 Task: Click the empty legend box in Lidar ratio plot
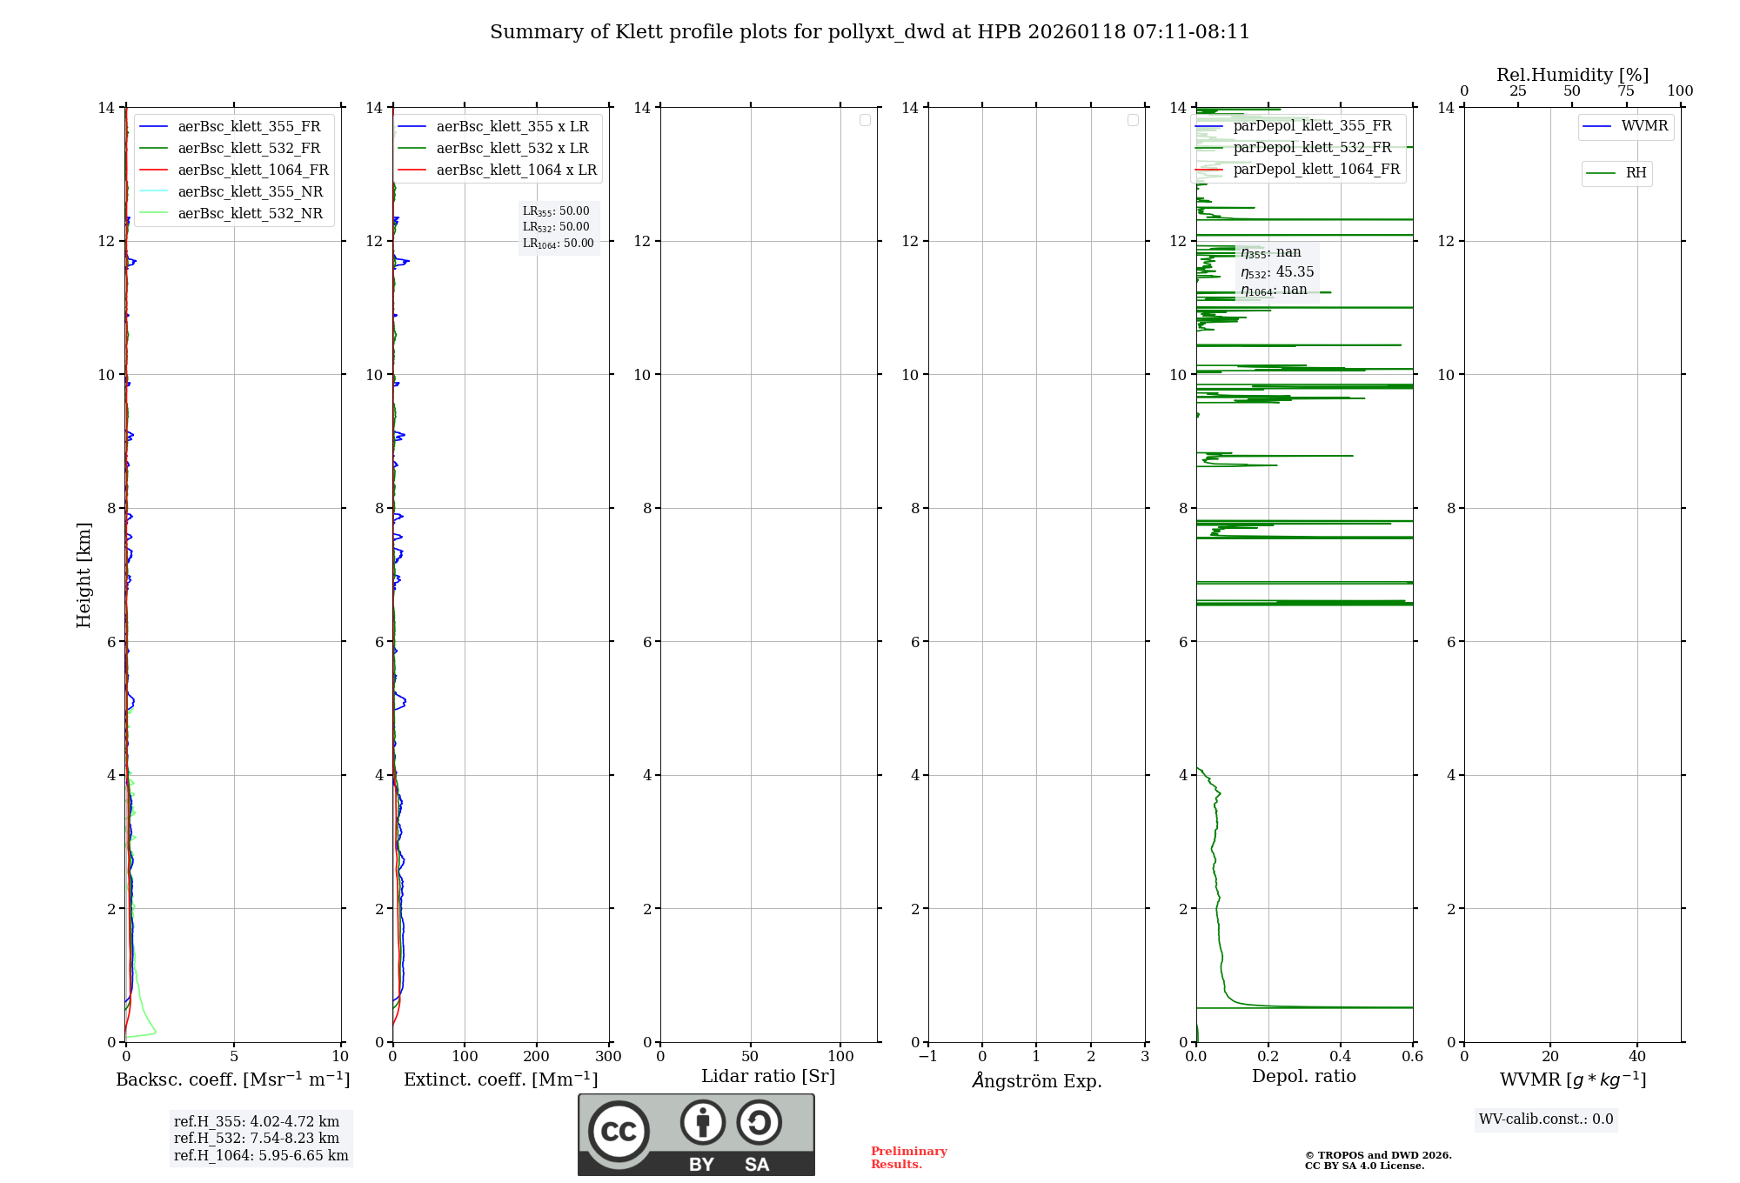tap(865, 120)
